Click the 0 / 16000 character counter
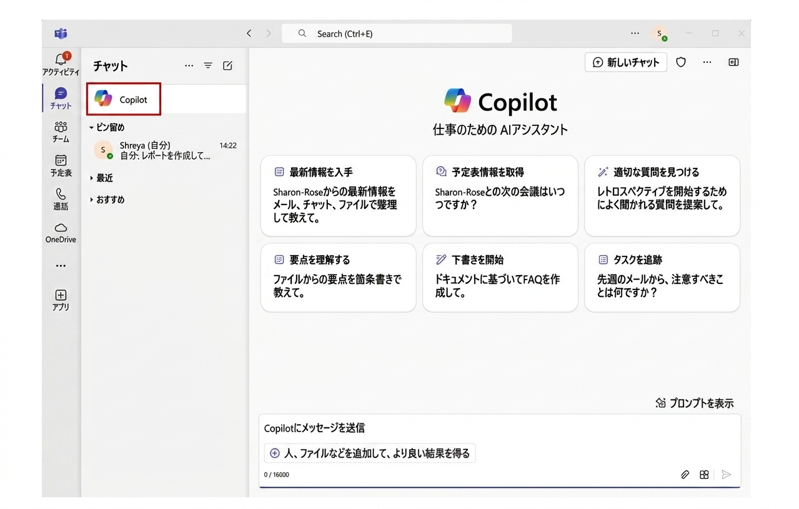 277,475
